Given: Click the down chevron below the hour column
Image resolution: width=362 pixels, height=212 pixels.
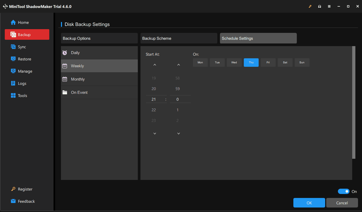Looking at the screenshot, I should (154, 133).
